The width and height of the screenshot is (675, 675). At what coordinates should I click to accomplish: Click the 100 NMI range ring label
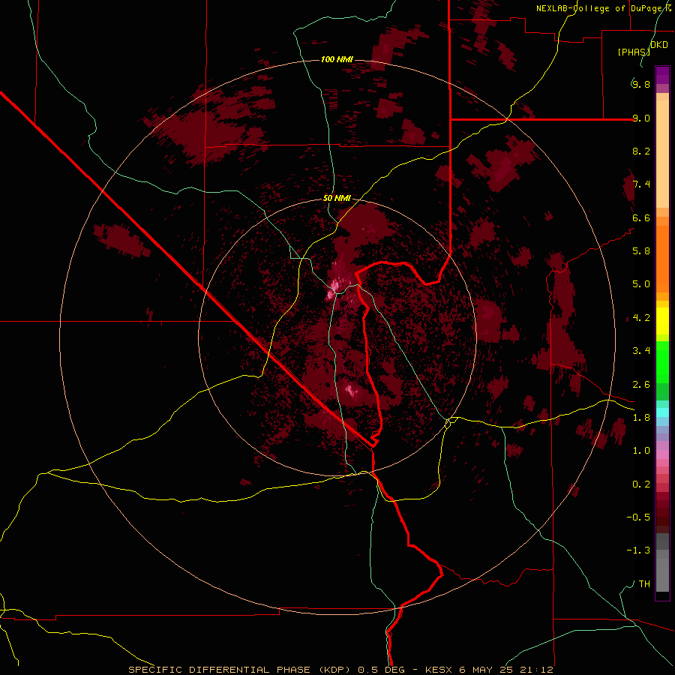tap(337, 59)
